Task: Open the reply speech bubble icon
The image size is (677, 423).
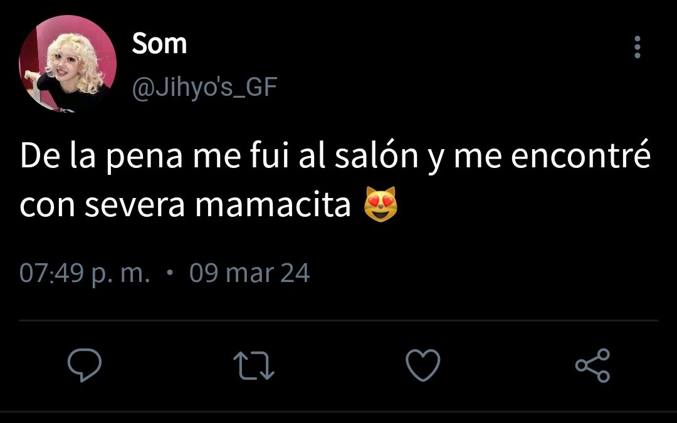Action: point(85,365)
